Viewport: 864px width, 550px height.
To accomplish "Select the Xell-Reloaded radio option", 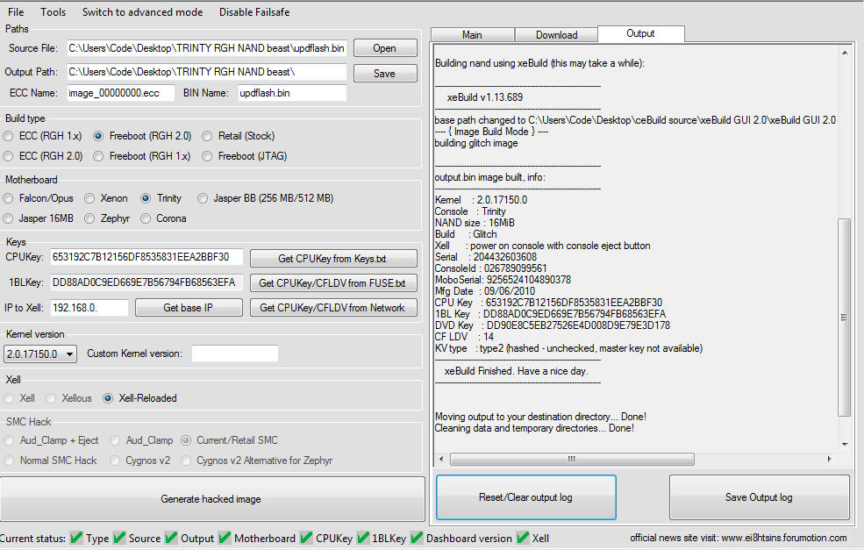I will 140,398.
